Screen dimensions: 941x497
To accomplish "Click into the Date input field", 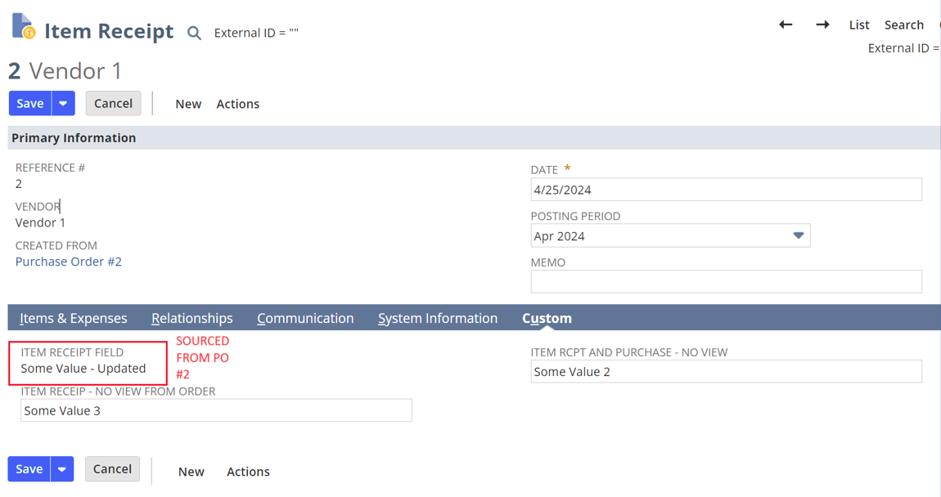I will click(726, 190).
